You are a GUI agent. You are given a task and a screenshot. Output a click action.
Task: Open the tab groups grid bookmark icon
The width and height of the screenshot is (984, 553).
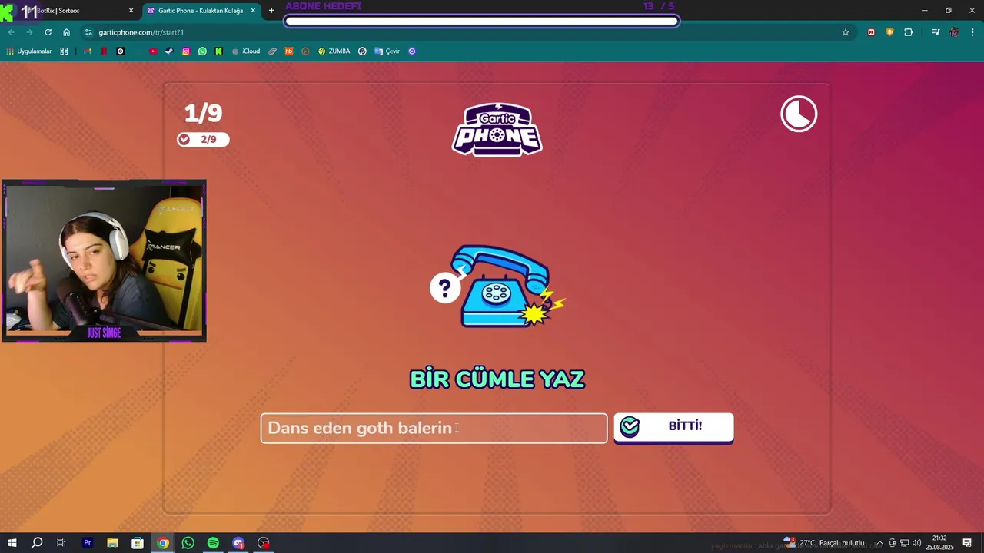coord(64,51)
